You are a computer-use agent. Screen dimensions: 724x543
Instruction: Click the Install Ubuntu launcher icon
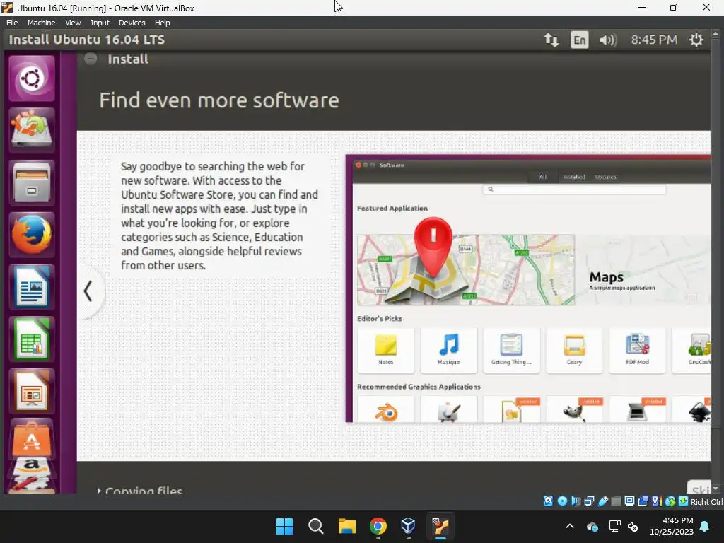(x=31, y=130)
